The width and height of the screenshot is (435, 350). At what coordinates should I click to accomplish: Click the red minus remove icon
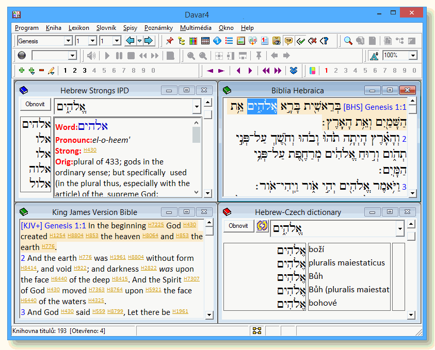pos(41,71)
